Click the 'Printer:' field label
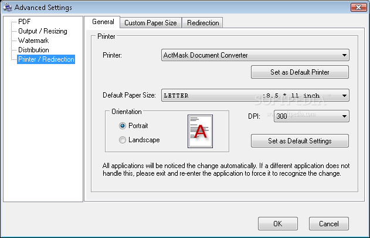370x238 pixels. [x=112, y=55]
